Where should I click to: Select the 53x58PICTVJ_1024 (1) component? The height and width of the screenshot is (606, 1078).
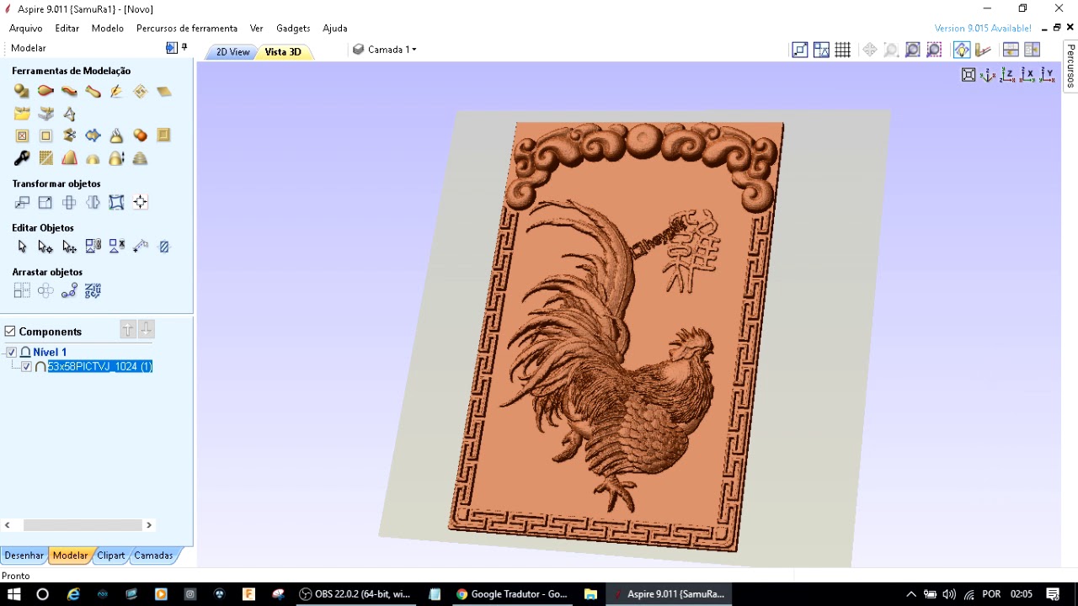(99, 366)
